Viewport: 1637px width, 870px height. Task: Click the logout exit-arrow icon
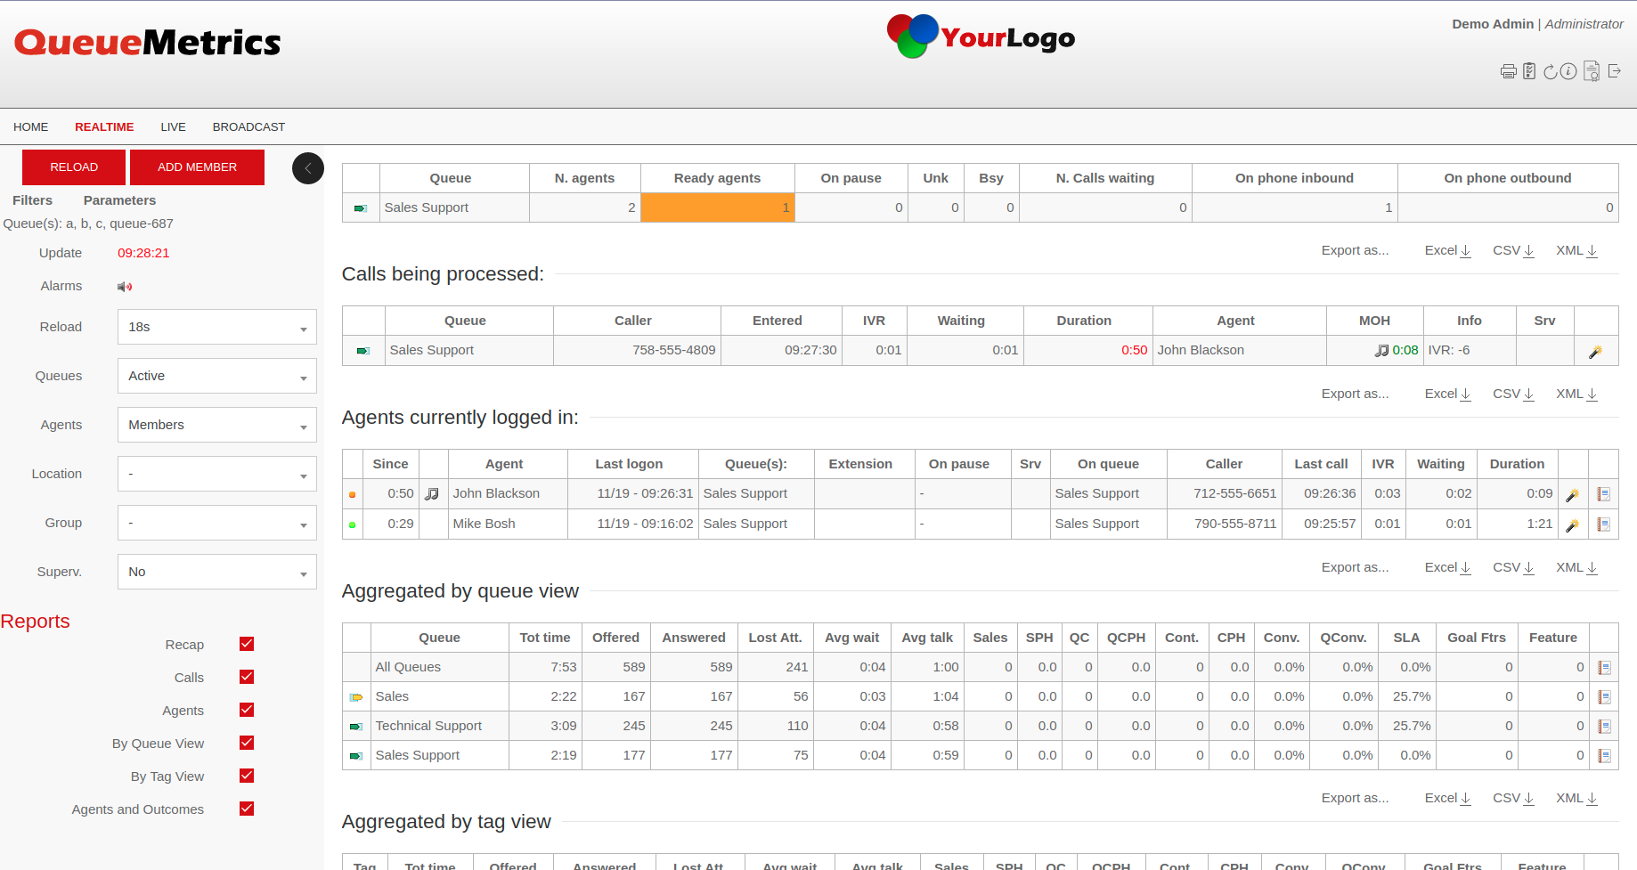[x=1614, y=71]
